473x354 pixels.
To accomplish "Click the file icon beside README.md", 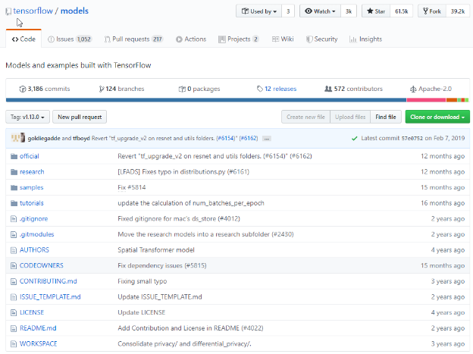I will coord(14,328).
